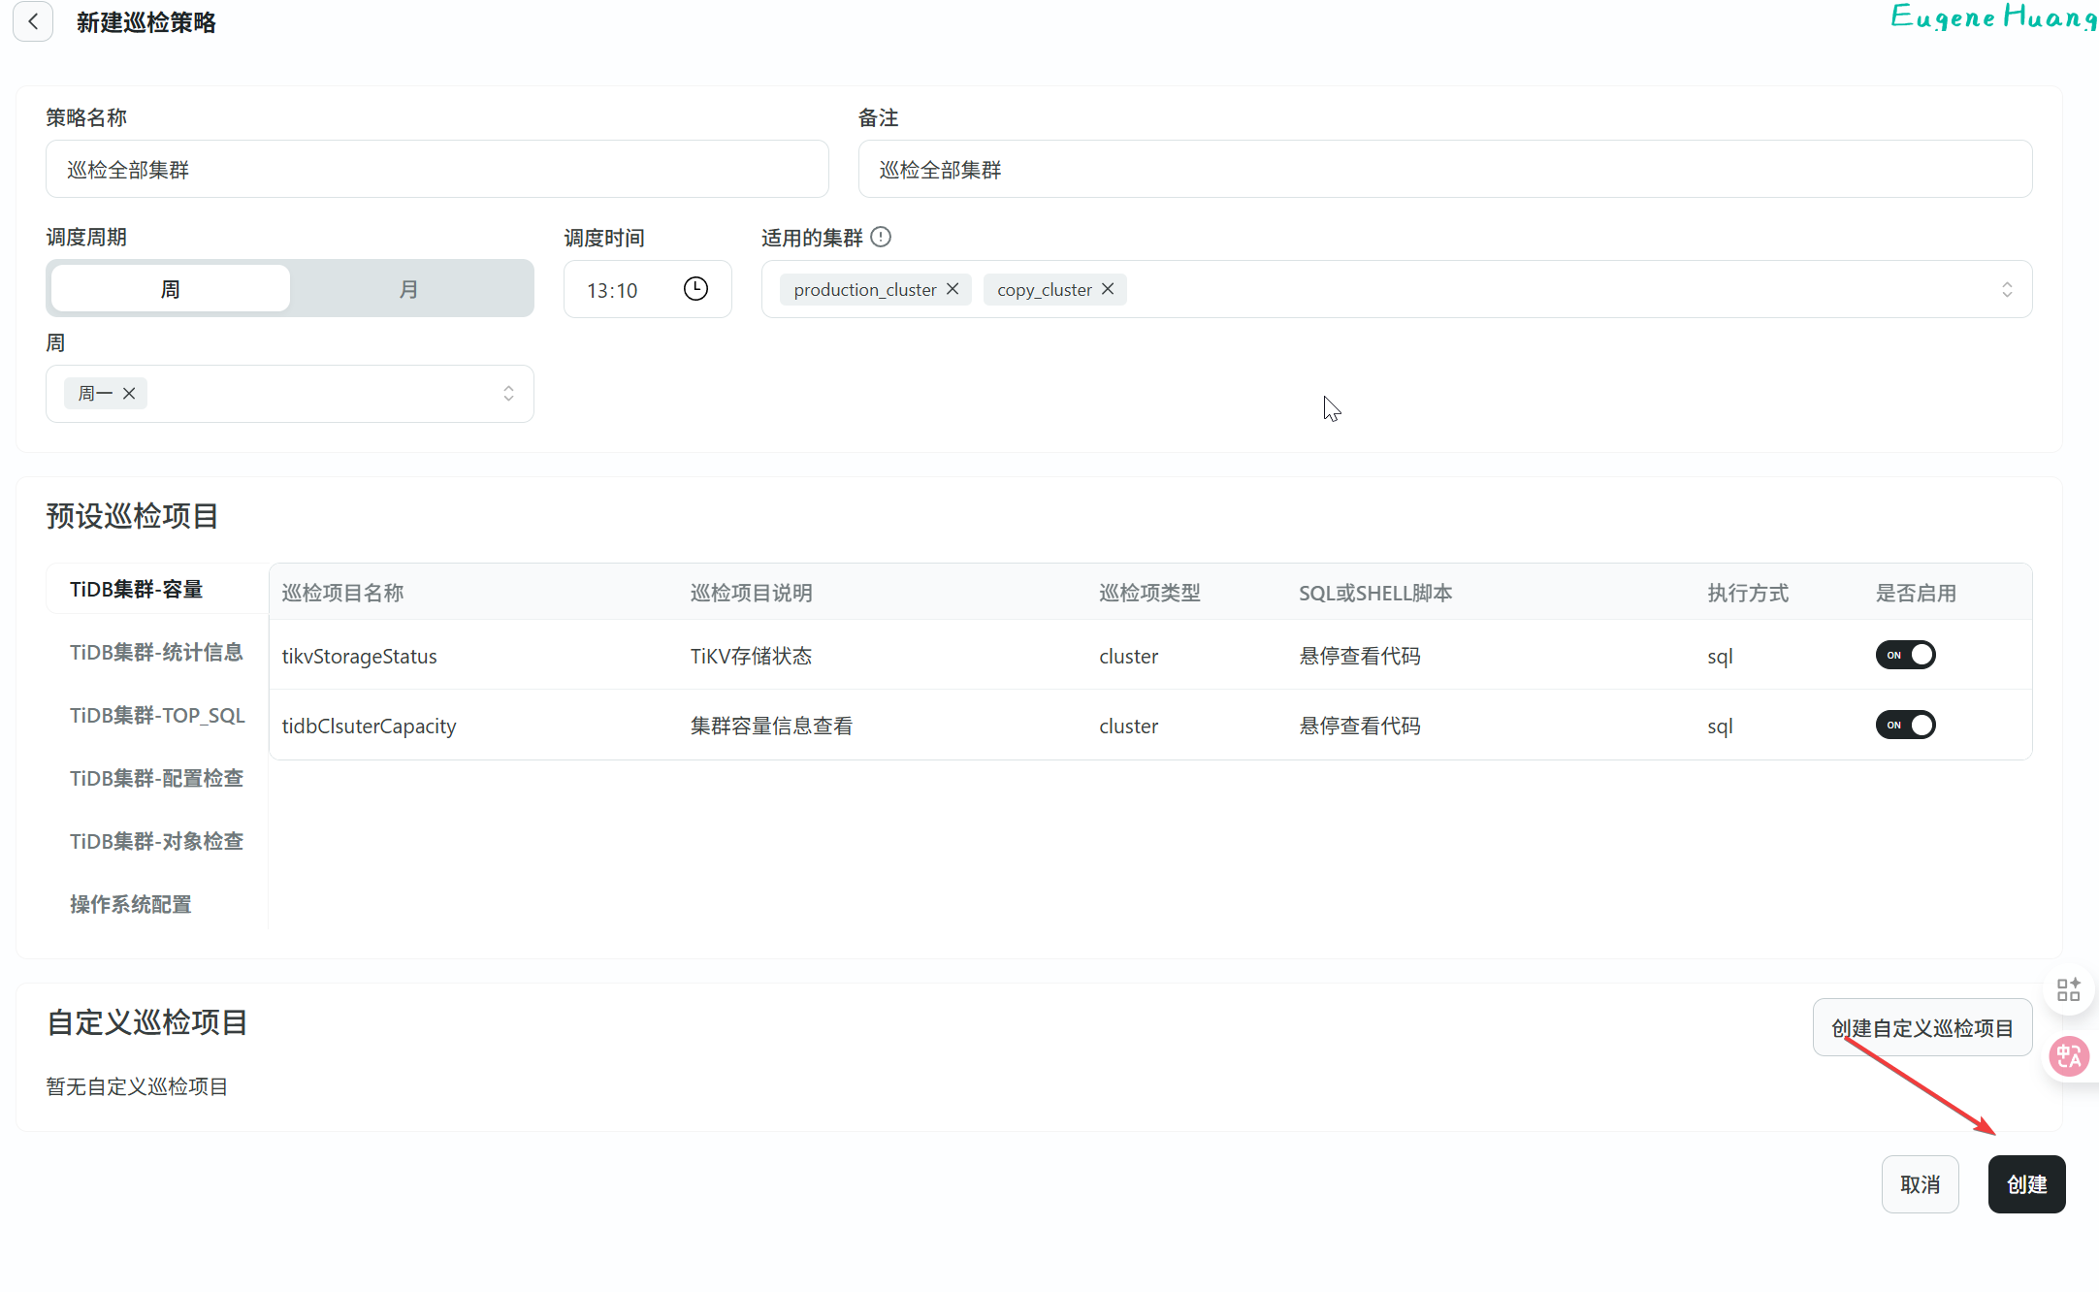Click the 创建 submit button
Screen dimensions: 2099x1292
click(2026, 1183)
